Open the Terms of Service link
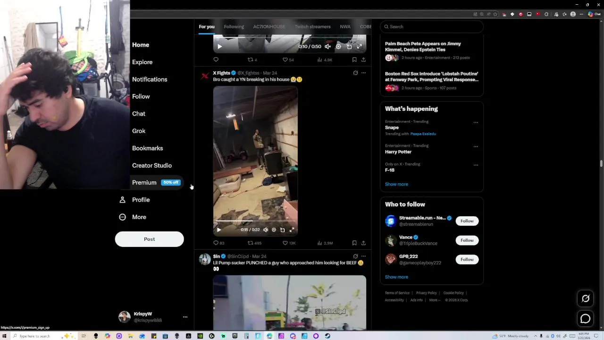This screenshot has width=604, height=340. click(397, 293)
